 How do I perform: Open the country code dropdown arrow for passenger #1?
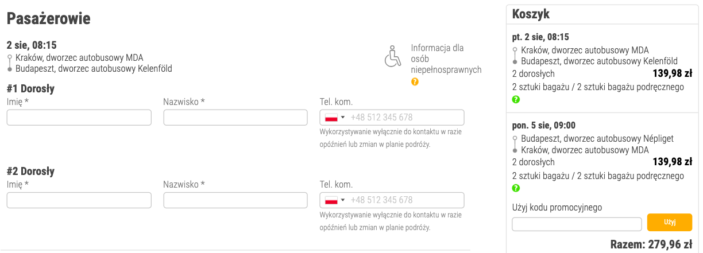(x=343, y=118)
